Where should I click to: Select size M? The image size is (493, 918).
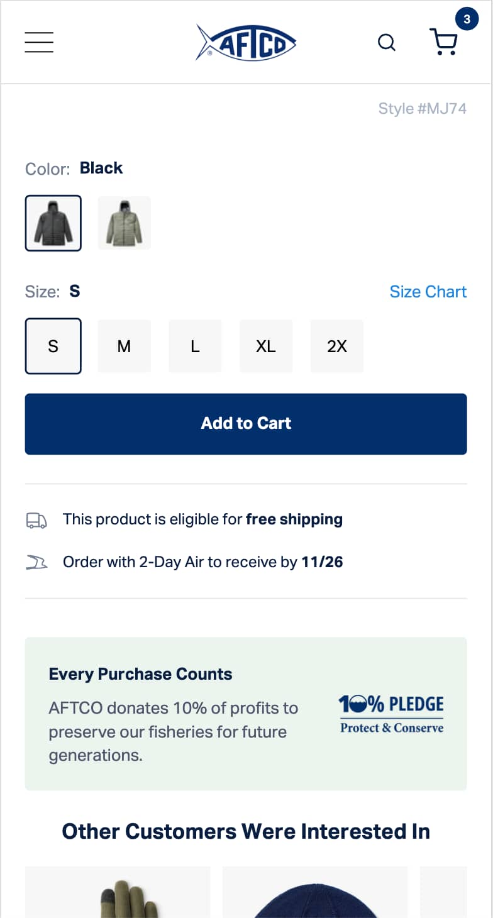[x=124, y=346]
